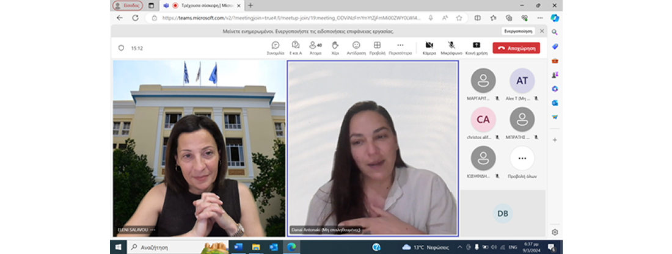Viewport: 672px width, 254px height.
Task: Open the Ε και Α Q&A panel
Action: 296,48
